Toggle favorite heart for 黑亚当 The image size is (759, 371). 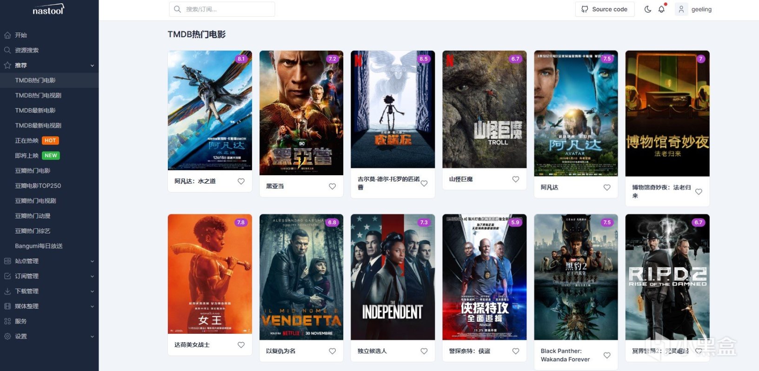[x=333, y=186]
